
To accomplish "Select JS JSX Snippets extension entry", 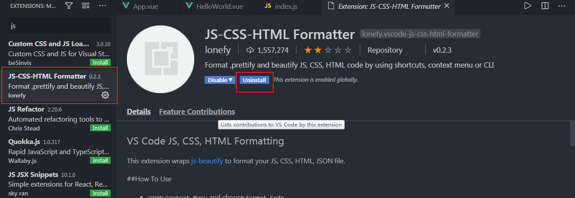I will 59,184.
